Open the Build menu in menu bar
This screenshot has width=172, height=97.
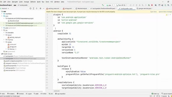tap(39, 2)
